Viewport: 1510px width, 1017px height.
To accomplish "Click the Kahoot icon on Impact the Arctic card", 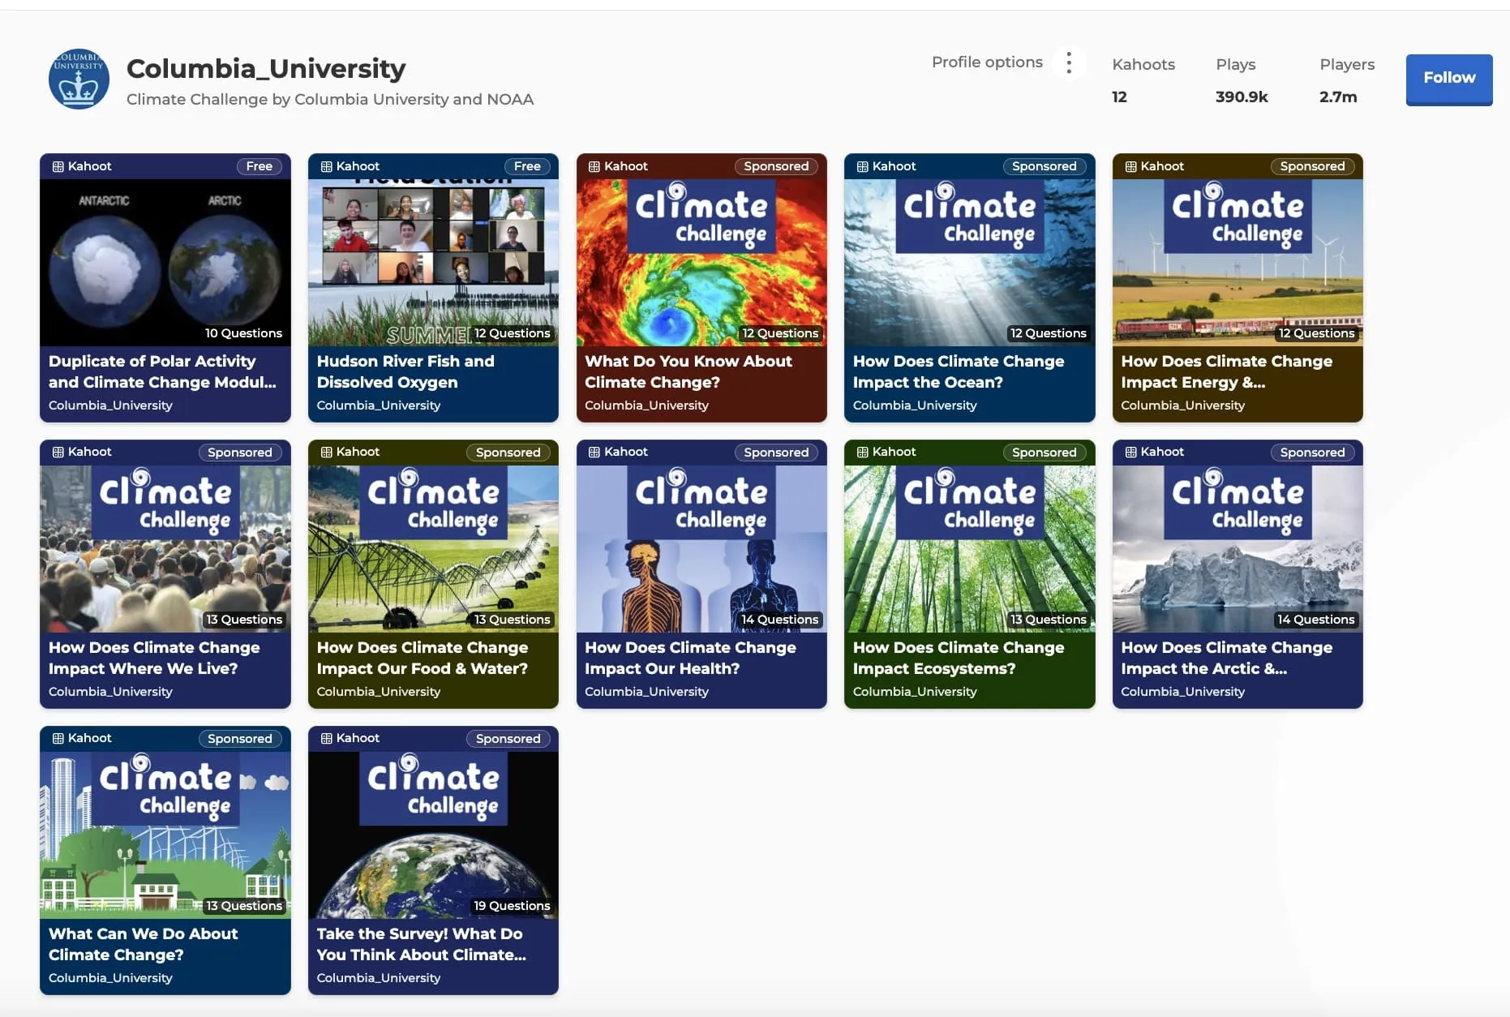I will (1130, 453).
